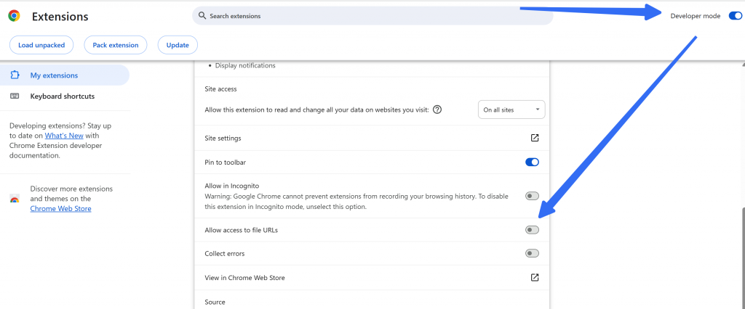Viewport: 745px width, 309px height.
Task: Click the Chrome Web Store rainbow icon
Action: (x=15, y=199)
